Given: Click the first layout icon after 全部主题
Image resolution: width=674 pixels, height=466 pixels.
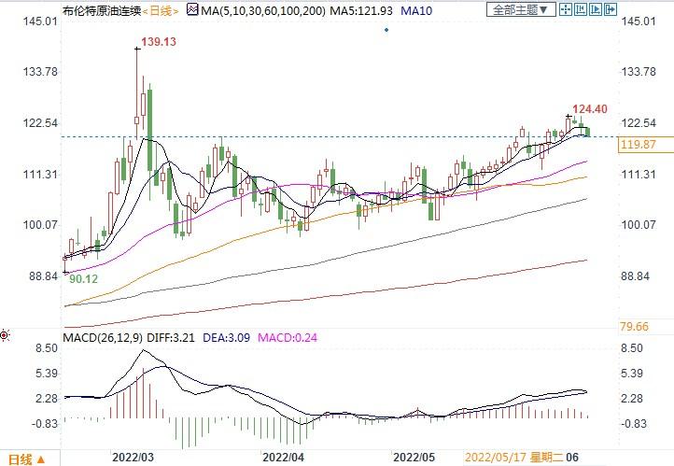Looking at the screenshot, I should point(564,10).
